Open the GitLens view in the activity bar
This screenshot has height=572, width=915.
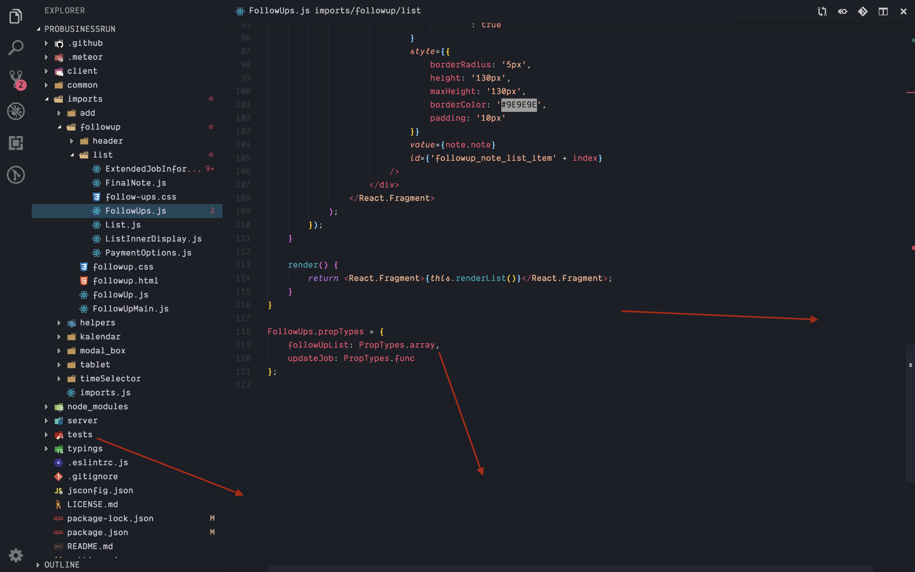click(16, 175)
